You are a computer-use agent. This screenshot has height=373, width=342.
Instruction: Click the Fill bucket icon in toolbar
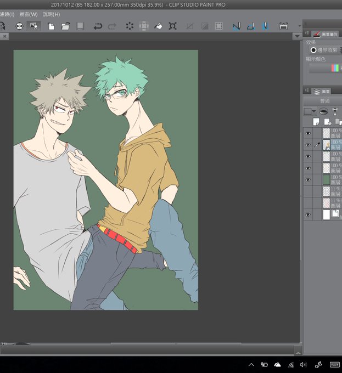click(x=158, y=26)
